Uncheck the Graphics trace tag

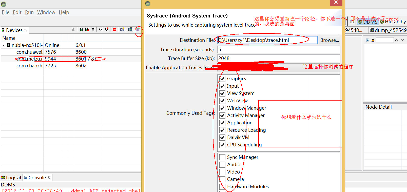[222, 79]
